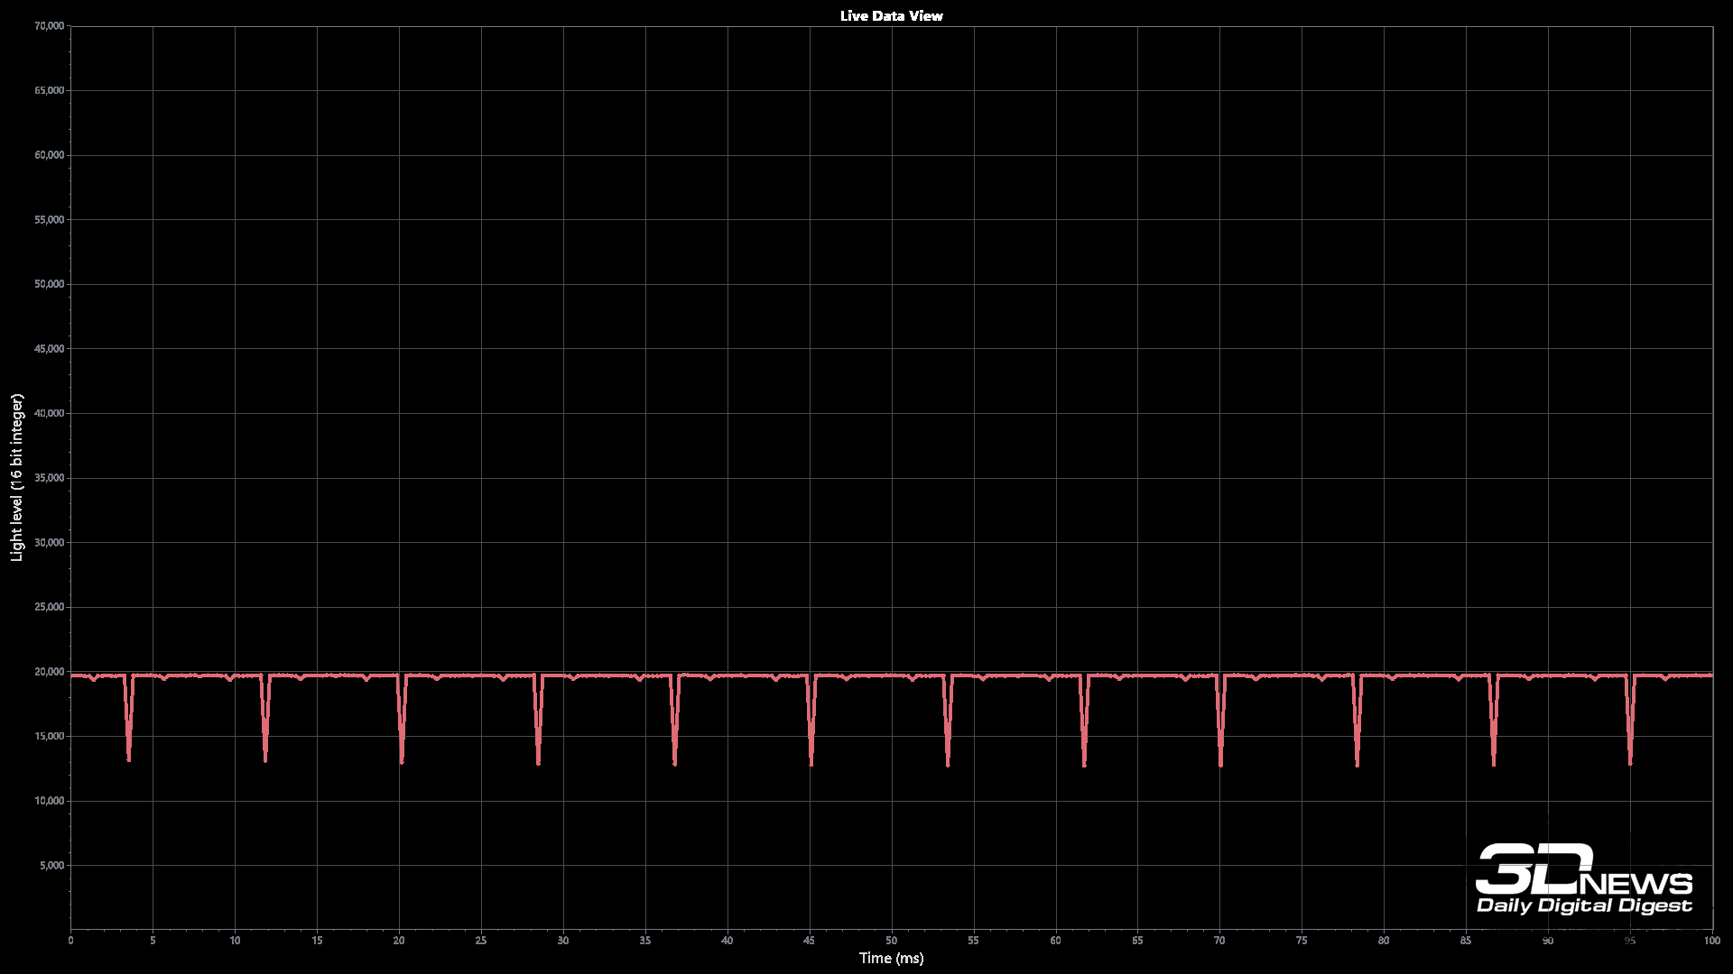Click the 0 tick on the time axis
The height and width of the screenshot is (974, 1733).
pos(70,941)
